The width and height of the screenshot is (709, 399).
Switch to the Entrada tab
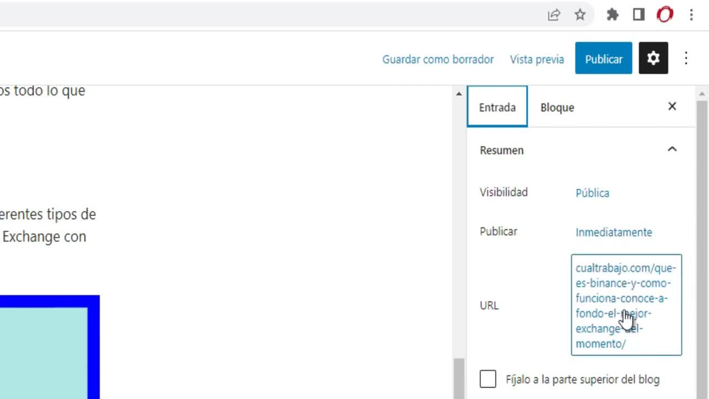pos(497,107)
